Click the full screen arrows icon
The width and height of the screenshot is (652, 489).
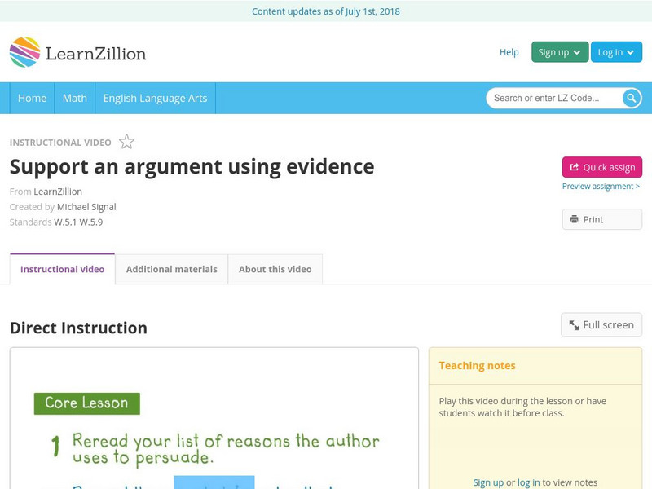(575, 324)
